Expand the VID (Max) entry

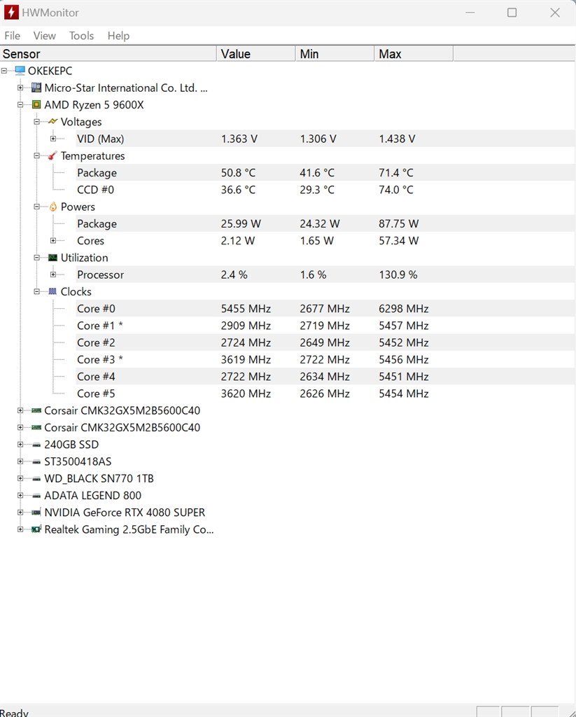point(54,139)
